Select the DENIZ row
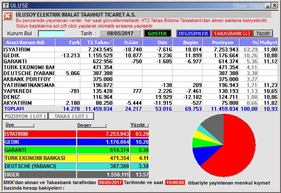Image resolution: width=281 pixels, height=193 pixels. (140, 97)
